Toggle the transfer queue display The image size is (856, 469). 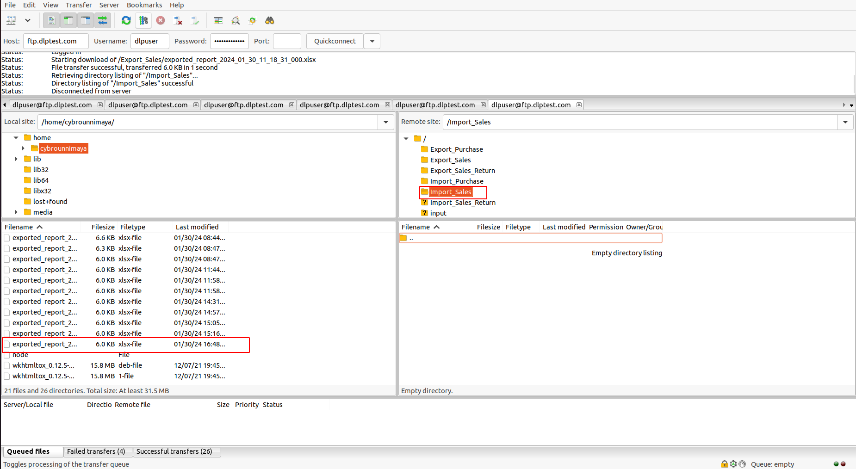pyautogui.click(x=103, y=20)
